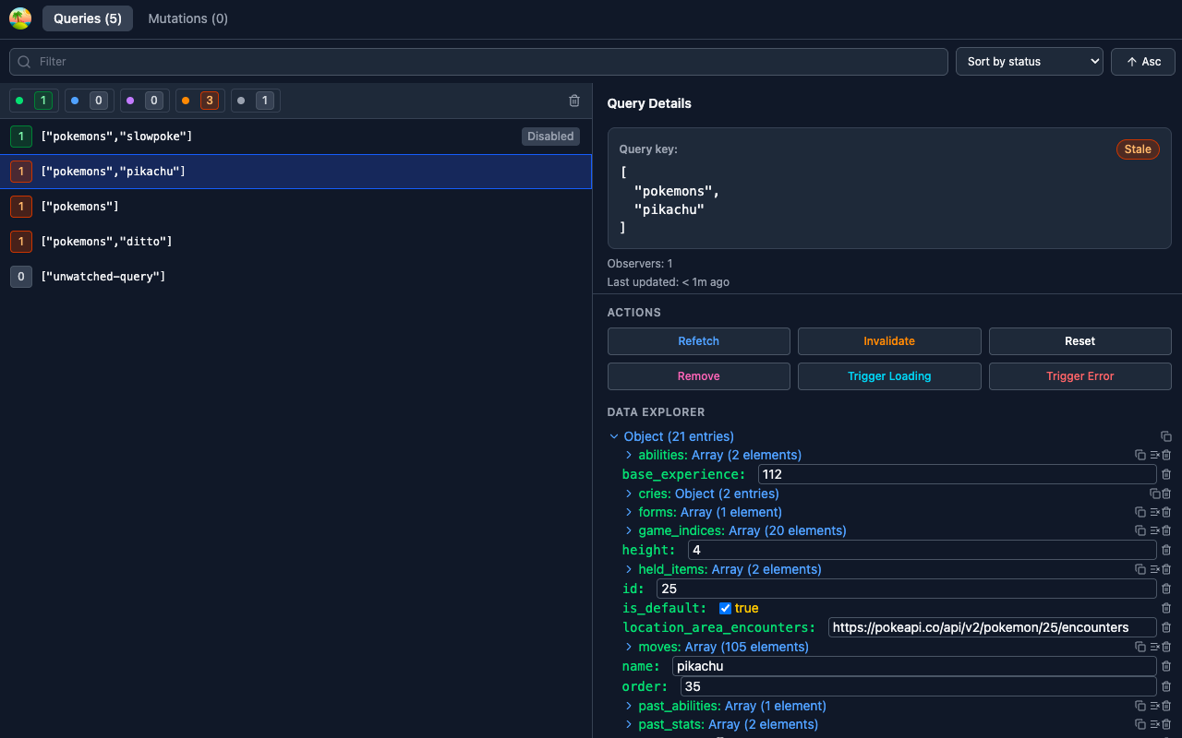Expand the moves array (105 elements)
The image size is (1182, 738).
click(x=629, y=647)
